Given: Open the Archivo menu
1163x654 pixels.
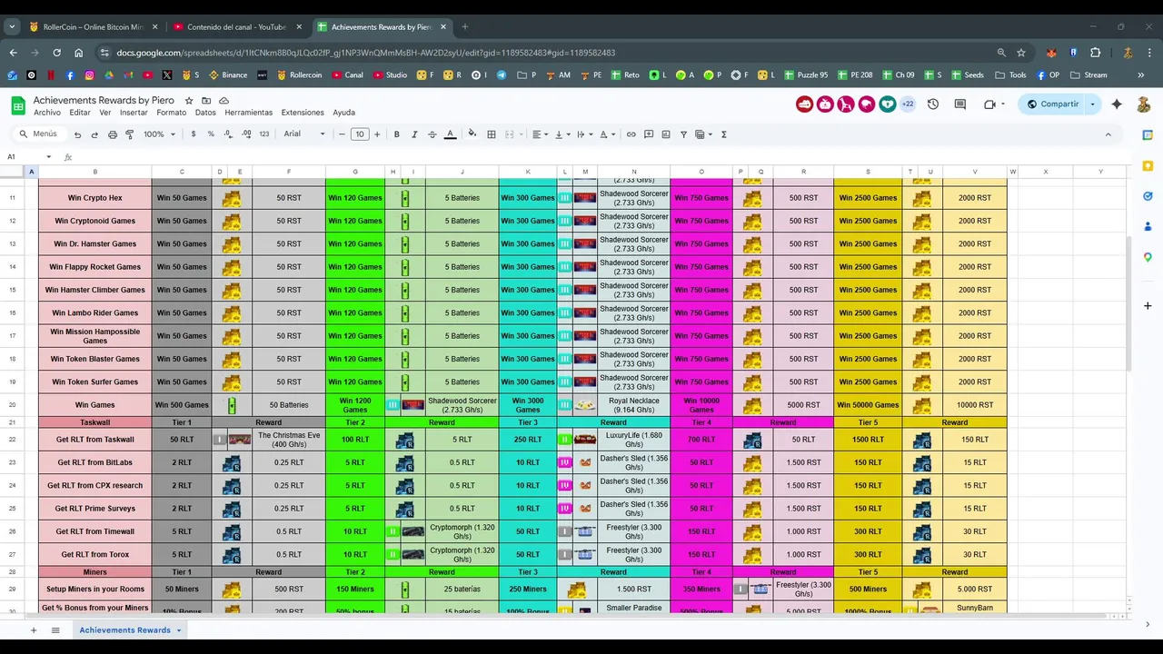Looking at the screenshot, I should click(47, 113).
